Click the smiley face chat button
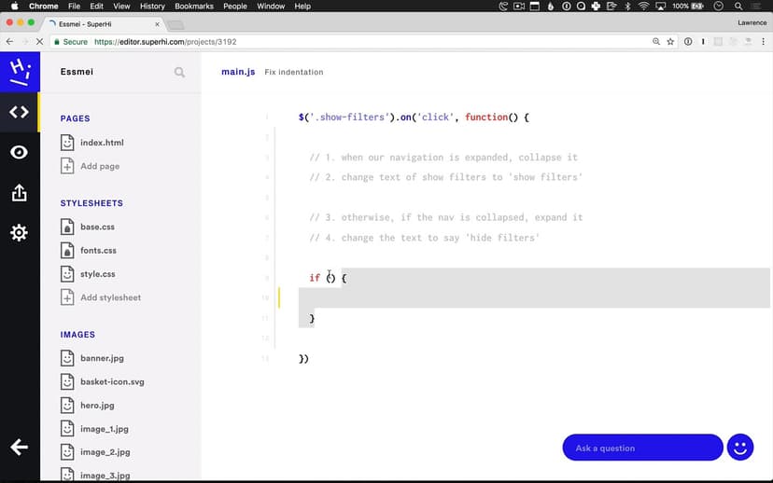773x483 pixels. (740, 448)
